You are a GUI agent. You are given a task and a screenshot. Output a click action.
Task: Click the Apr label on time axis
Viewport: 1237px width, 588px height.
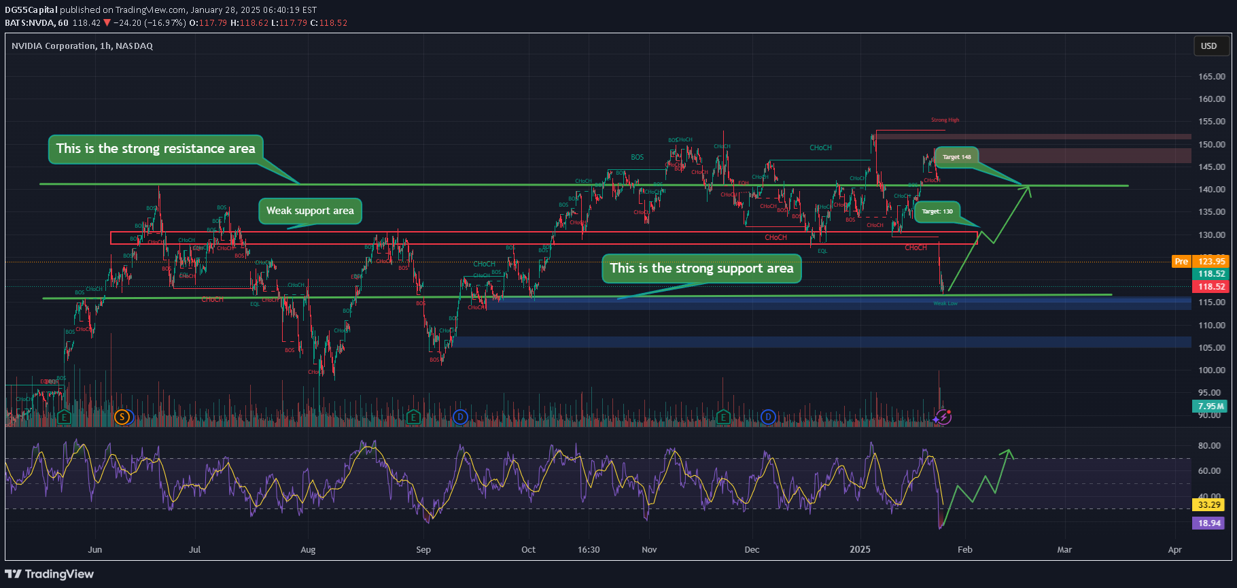point(1174,549)
